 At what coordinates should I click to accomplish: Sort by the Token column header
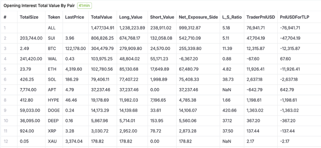click(54, 17)
